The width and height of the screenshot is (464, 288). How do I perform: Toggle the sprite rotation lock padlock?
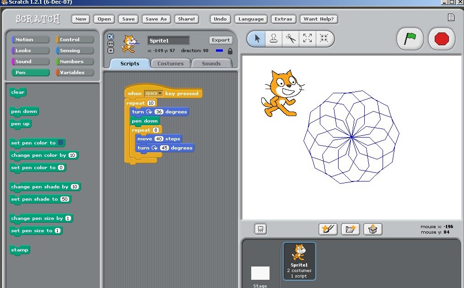click(230, 51)
